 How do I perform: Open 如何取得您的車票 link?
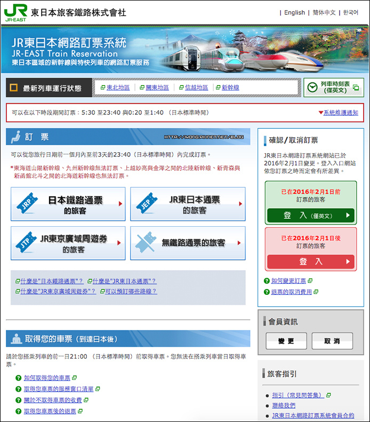(x=47, y=378)
